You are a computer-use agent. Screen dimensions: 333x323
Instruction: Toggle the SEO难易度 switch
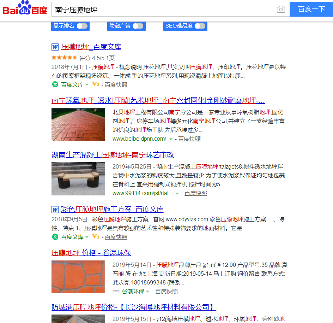pos(200,26)
